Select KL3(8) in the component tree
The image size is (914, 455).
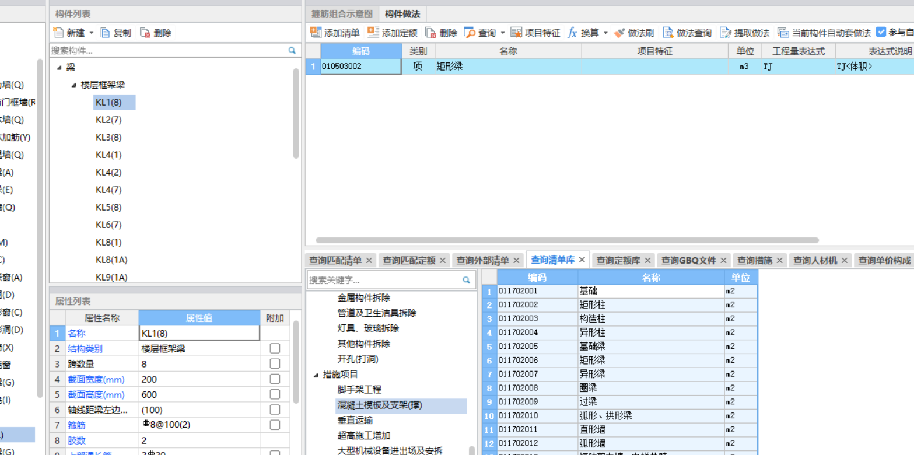108,138
